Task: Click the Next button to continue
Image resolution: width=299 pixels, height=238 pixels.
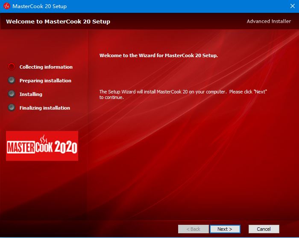Action: coord(225,229)
